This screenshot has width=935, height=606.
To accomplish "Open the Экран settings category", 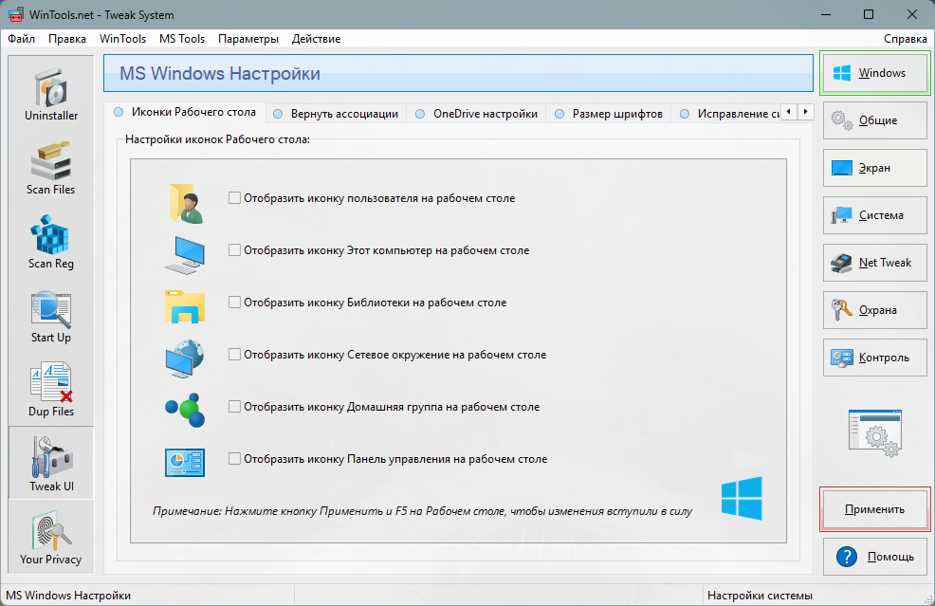I will [874, 168].
